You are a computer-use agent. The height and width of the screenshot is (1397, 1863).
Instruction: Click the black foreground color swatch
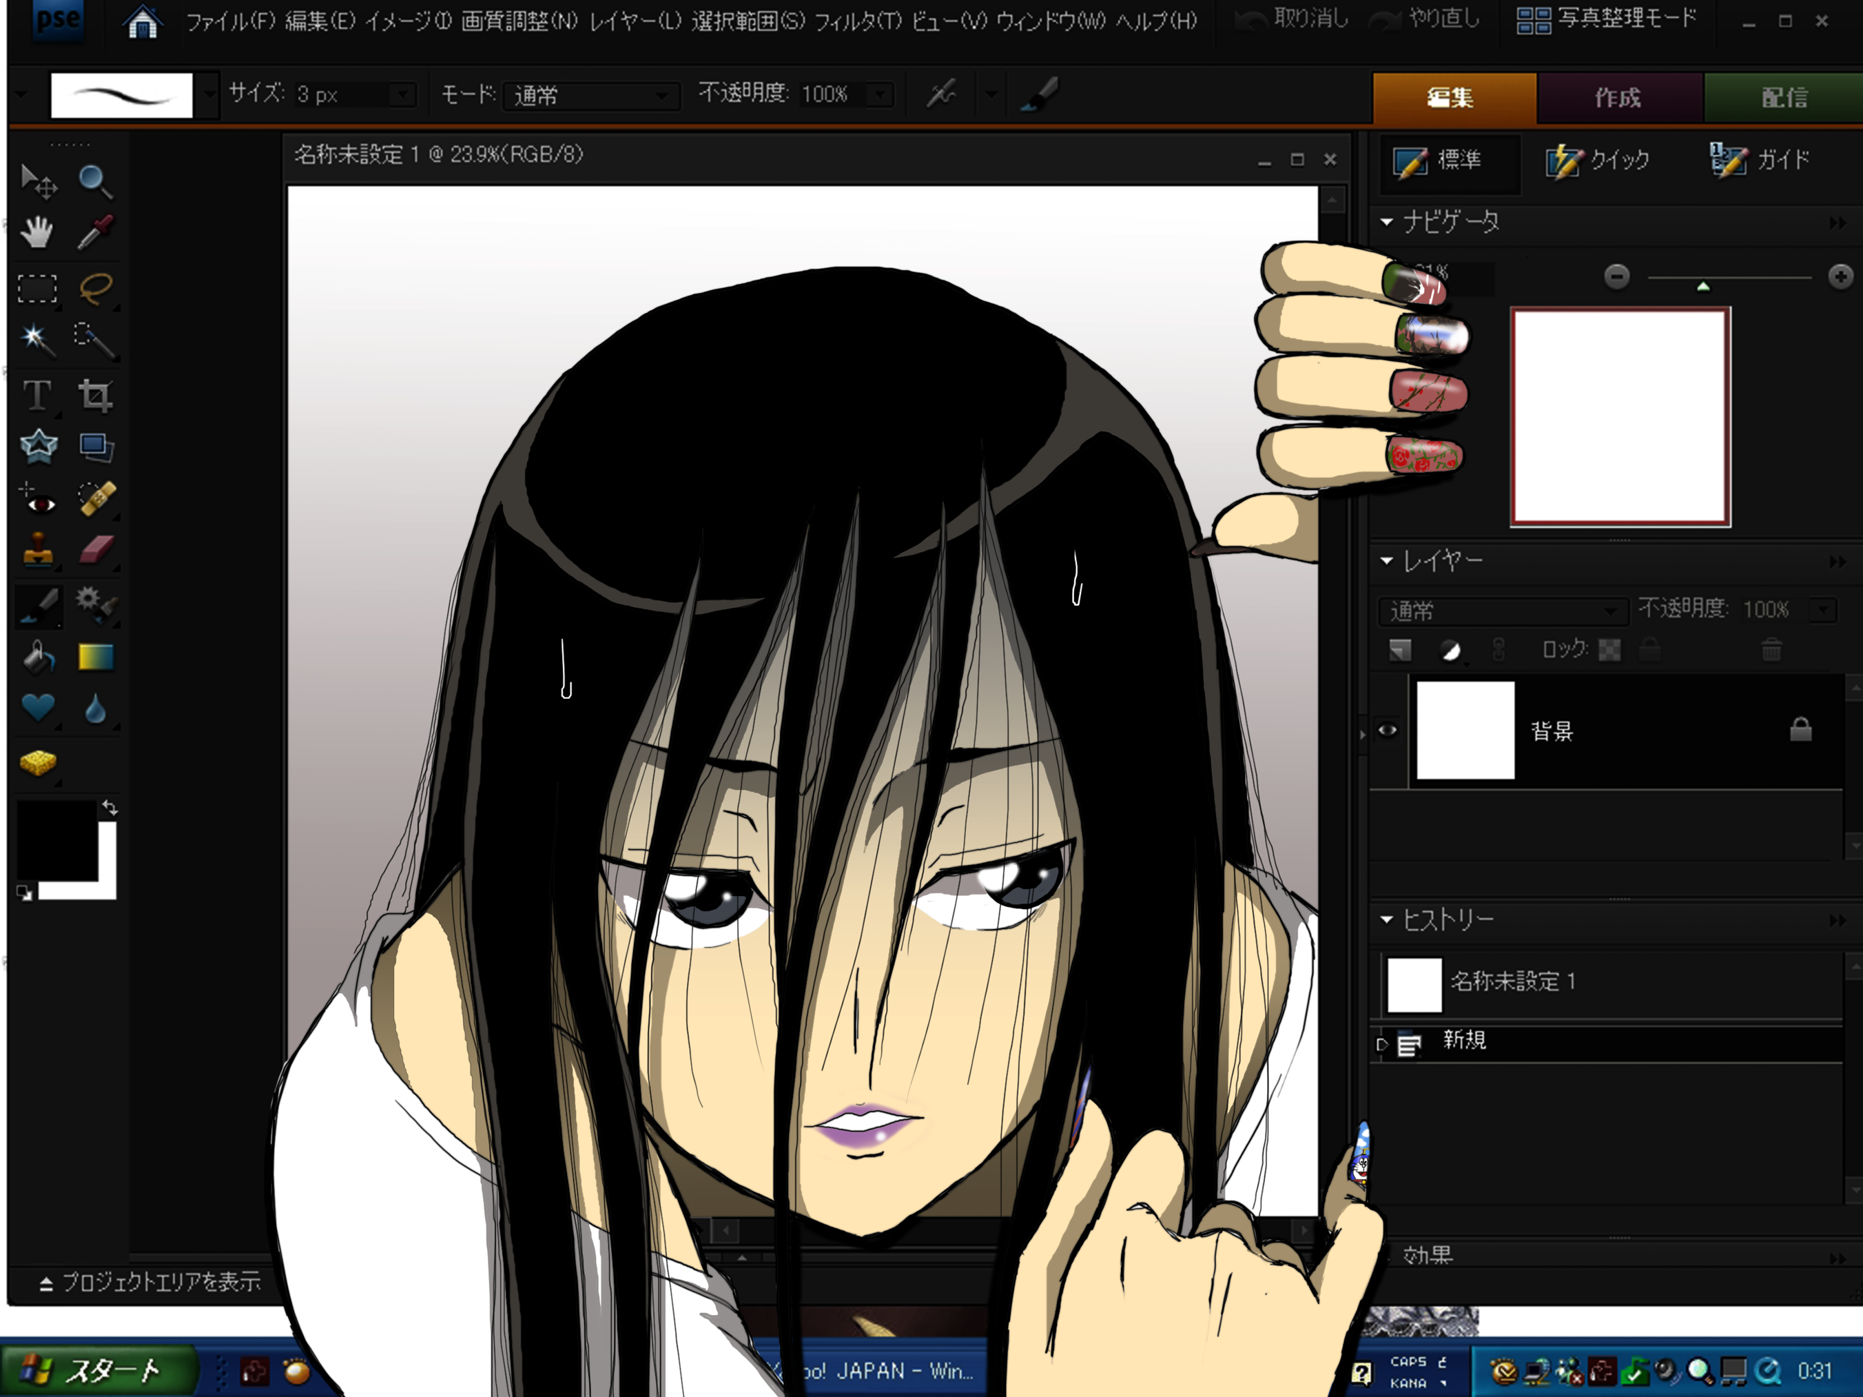pos(56,840)
